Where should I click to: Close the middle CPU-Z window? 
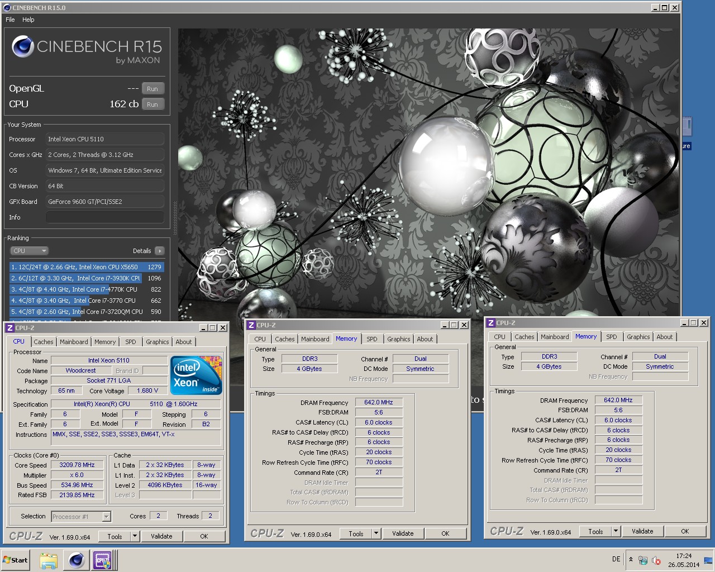pyautogui.click(x=464, y=325)
